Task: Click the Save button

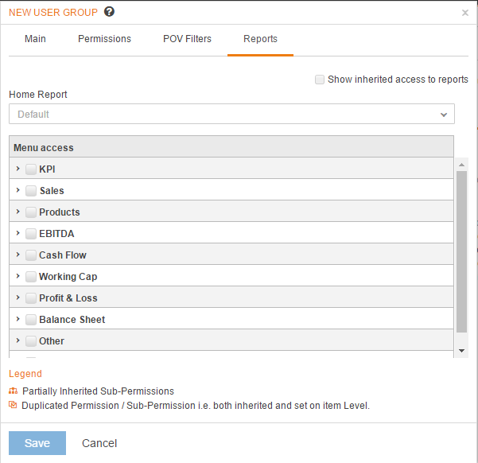Action: (x=37, y=443)
